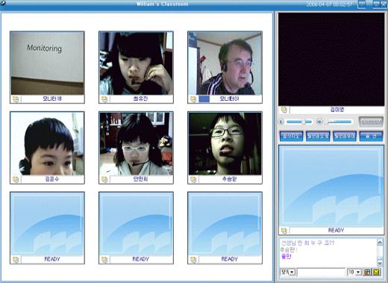Click the chat log scroll-up arrow
The image size is (388, 283).
[380, 242]
